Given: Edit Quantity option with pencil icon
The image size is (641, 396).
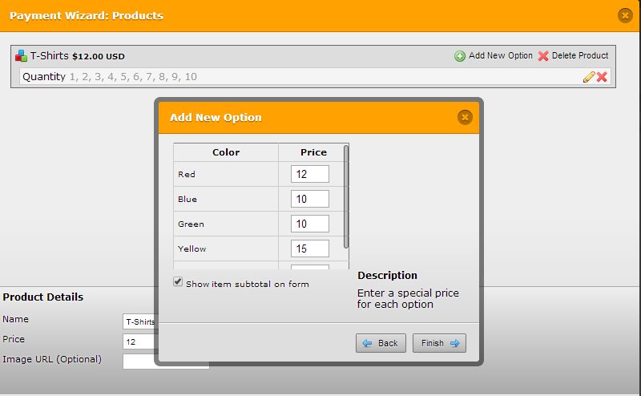Looking at the screenshot, I should click(589, 77).
